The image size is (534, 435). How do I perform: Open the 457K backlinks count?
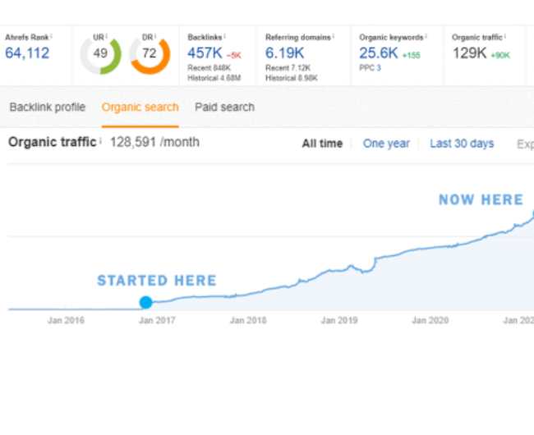coord(205,53)
